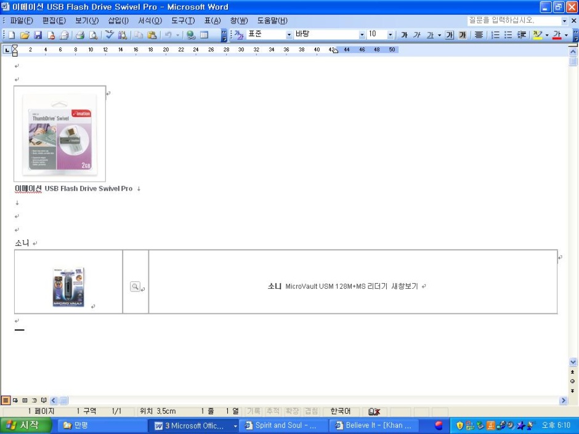Paste from the clipboard
Screen dimensions: 579x434
pos(152,35)
